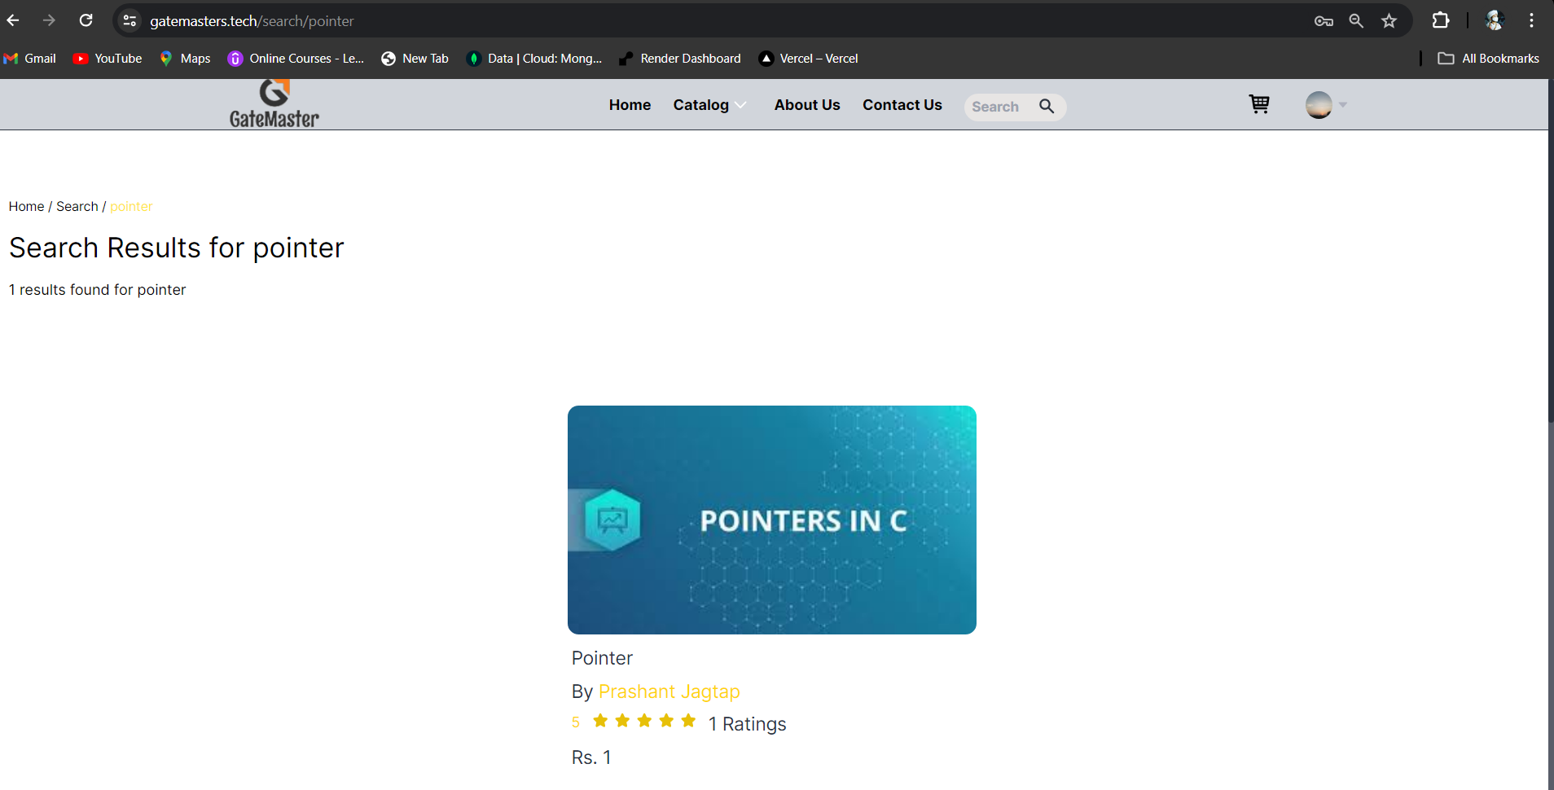
Task: Click the About Us link
Action: (806, 105)
